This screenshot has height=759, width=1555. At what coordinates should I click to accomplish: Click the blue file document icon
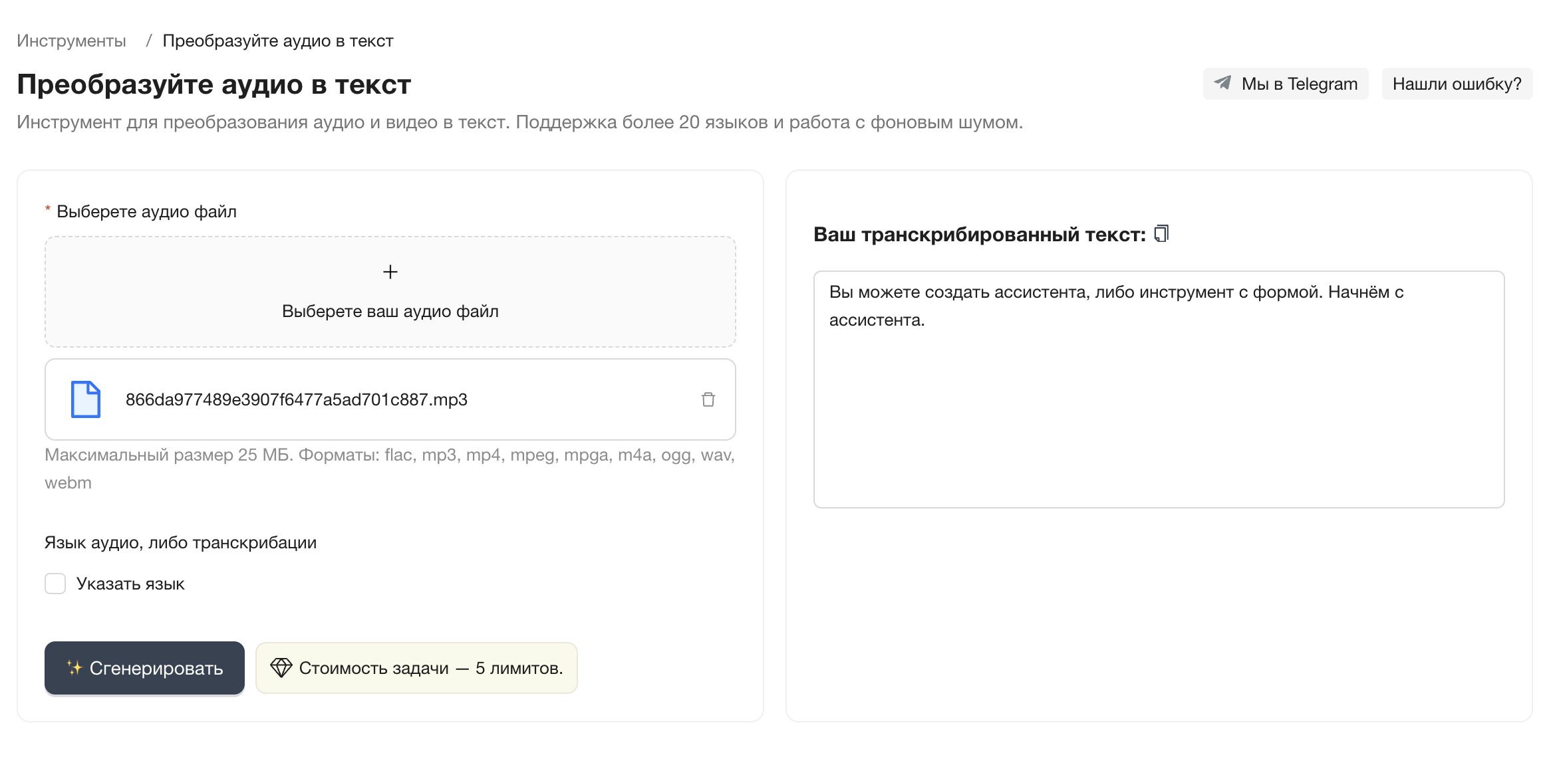pos(86,399)
